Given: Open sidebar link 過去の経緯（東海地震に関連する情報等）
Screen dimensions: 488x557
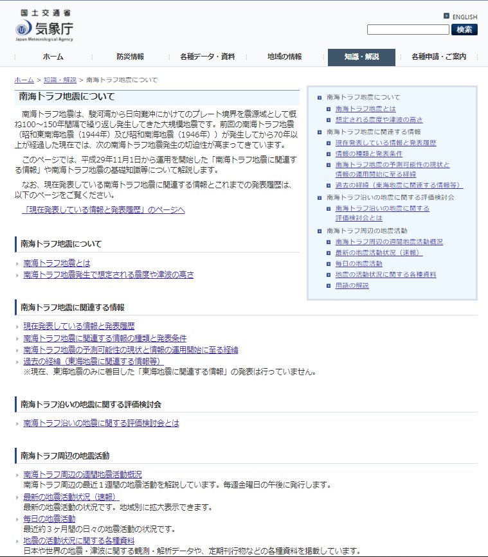Looking at the screenshot, I should click(x=399, y=185).
